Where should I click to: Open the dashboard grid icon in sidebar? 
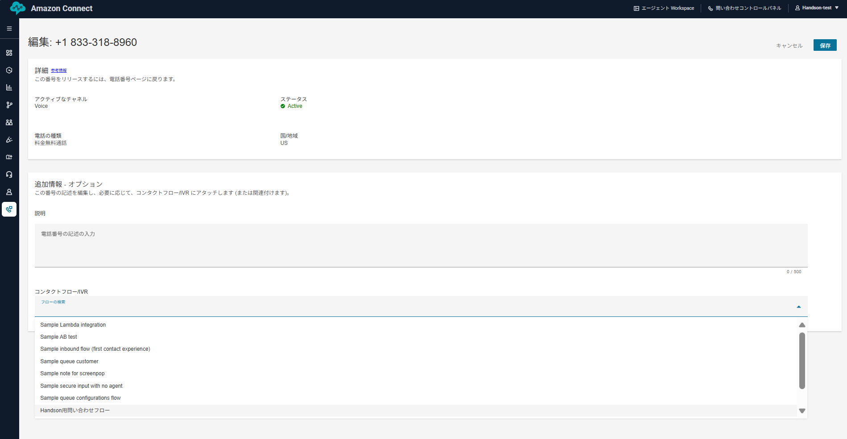[x=9, y=53]
